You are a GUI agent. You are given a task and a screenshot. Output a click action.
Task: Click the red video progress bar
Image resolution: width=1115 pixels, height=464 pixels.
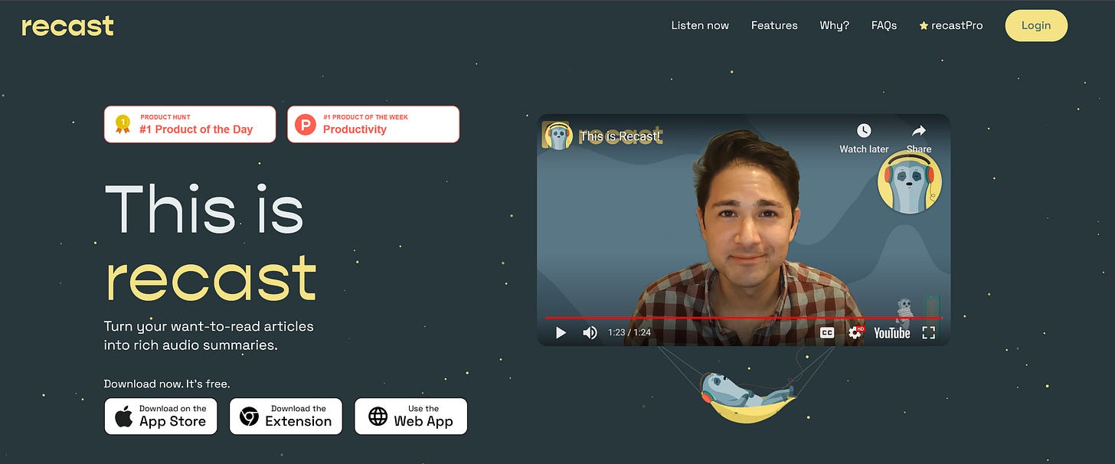[743, 317]
